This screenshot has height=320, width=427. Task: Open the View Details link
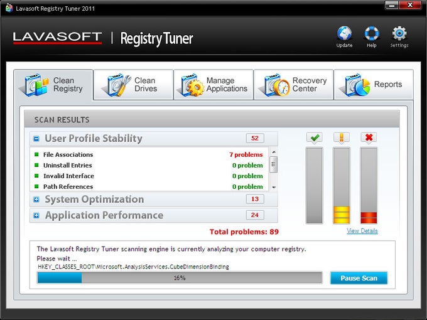[x=362, y=231]
